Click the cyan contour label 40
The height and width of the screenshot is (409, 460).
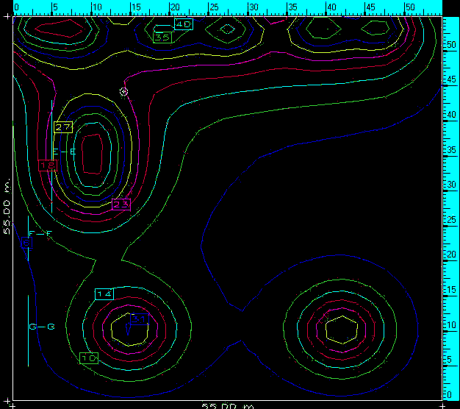click(184, 24)
